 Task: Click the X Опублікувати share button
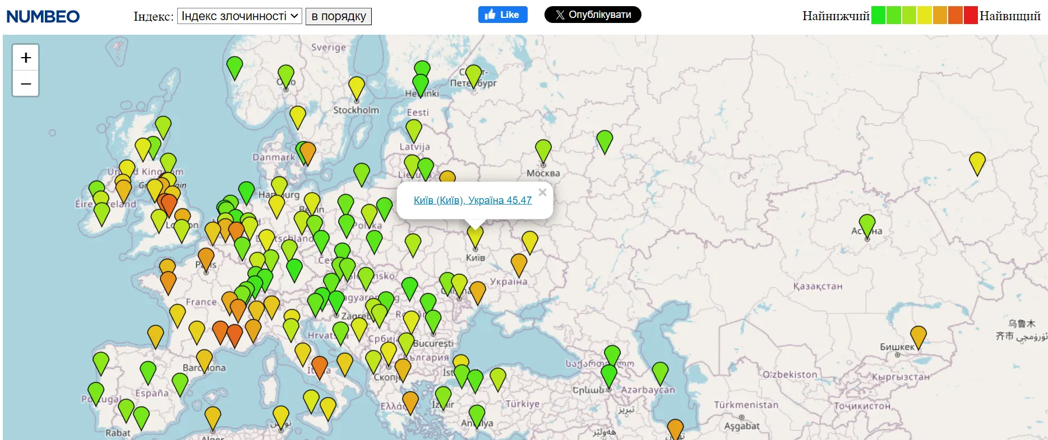pyautogui.click(x=593, y=15)
